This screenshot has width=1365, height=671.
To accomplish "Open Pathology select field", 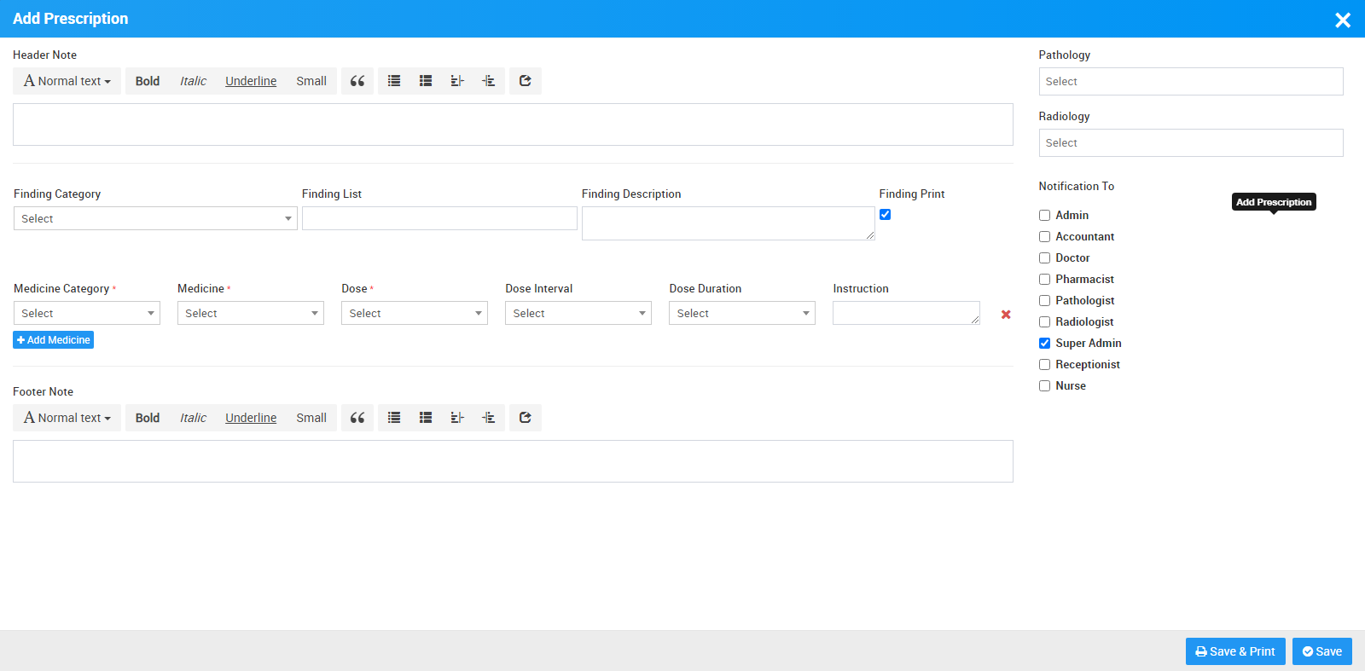I will click(1191, 82).
